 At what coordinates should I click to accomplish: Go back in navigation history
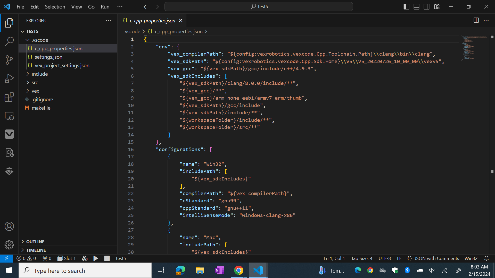click(146, 7)
